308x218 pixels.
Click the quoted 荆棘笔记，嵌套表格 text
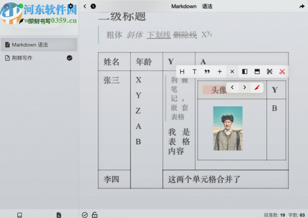click(179, 98)
